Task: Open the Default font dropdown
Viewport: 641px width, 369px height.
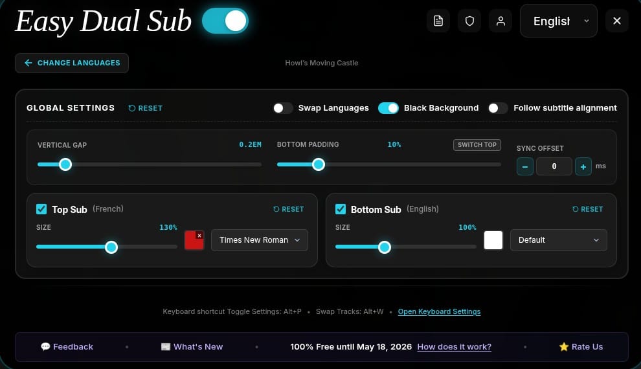Action: click(x=558, y=240)
